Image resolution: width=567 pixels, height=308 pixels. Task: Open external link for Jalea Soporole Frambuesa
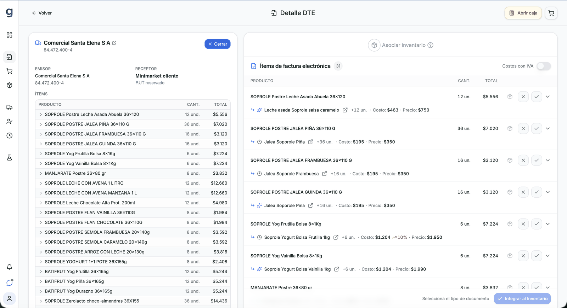pyautogui.click(x=325, y=174)
